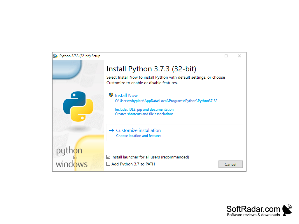Click the 'Install Python 3.7.3 (32-bit)' heading

click(x=151, y=69)
